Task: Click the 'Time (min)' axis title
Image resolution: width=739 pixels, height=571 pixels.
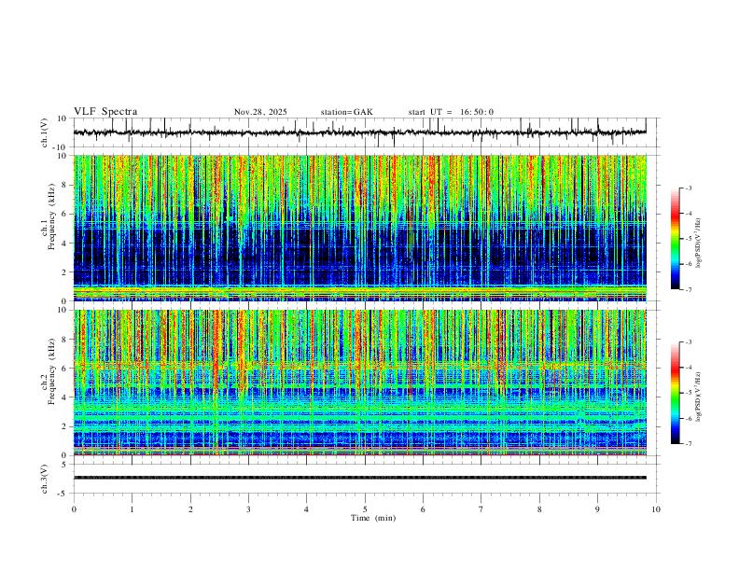Action: click(373, 518)
